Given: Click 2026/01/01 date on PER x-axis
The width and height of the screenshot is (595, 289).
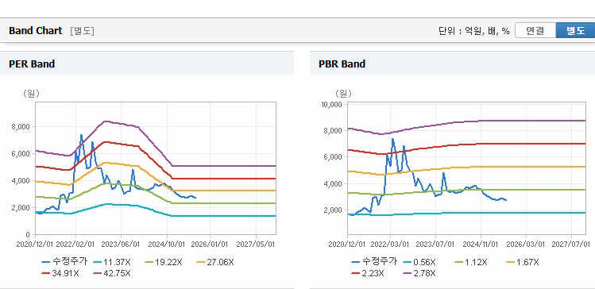Looking at the screenshot, I should (210, 244).
